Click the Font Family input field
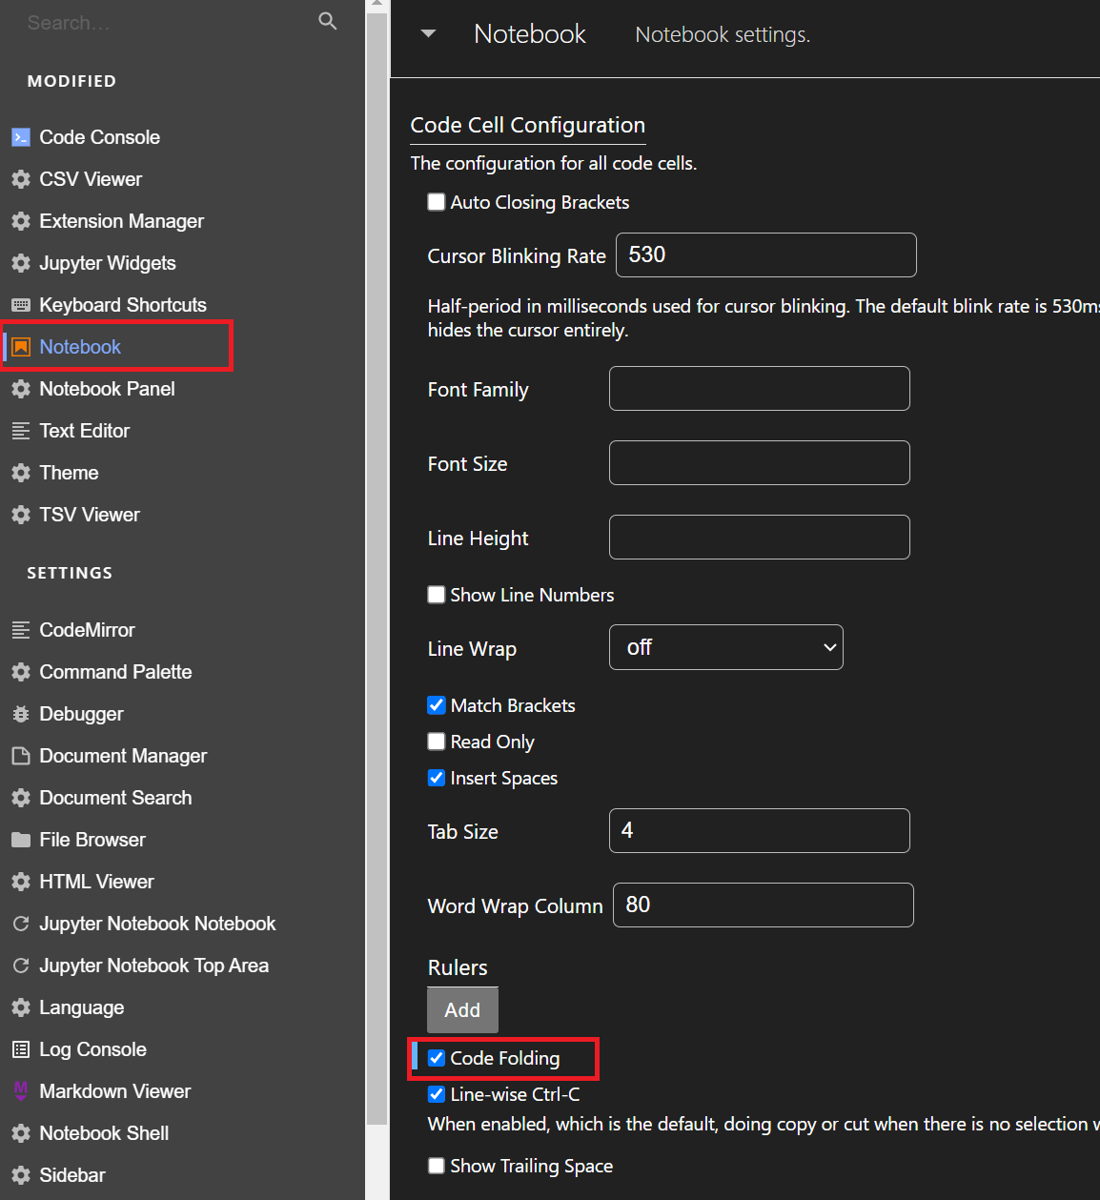This screenshot has width=1100, height=1200. (760, 388)
